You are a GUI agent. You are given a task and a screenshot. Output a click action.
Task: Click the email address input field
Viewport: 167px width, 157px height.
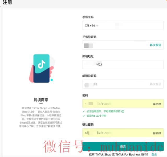tap(123, 65)
